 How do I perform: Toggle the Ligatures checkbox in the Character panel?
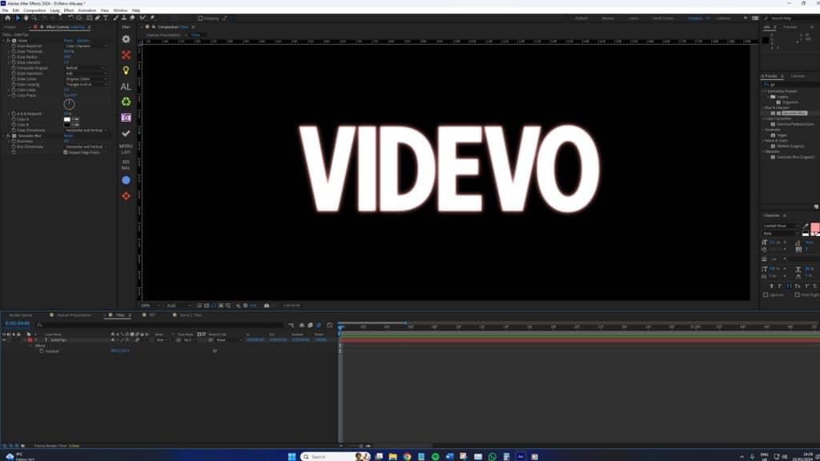766,295
